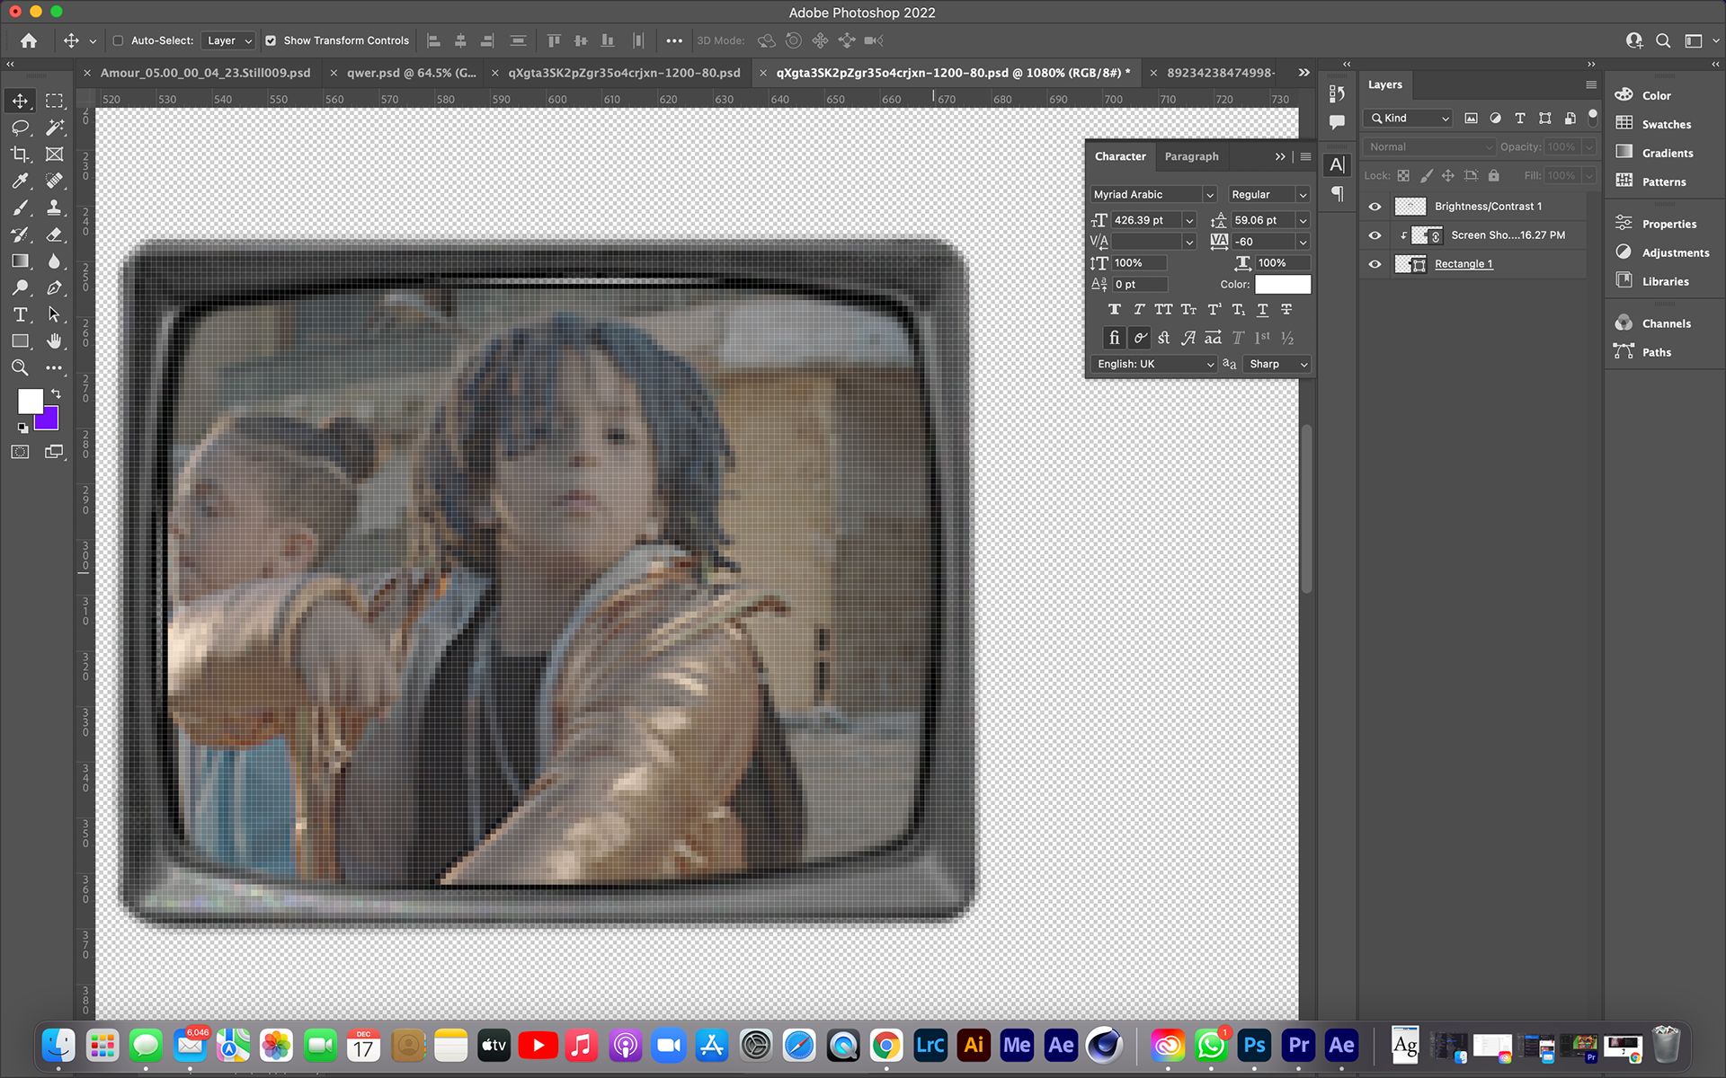Hide the Screen Shot layer
The width and height of the screenshot is (1726, 1078).
tap(1375, 235)
